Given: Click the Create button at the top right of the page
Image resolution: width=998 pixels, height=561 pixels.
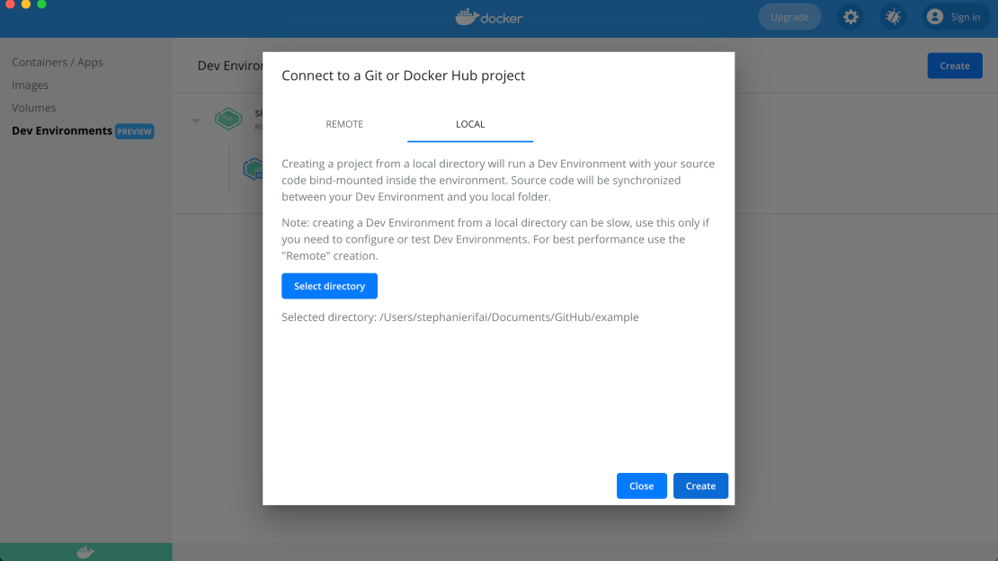Looking at the screenshot, I should [x=954, y=66].
